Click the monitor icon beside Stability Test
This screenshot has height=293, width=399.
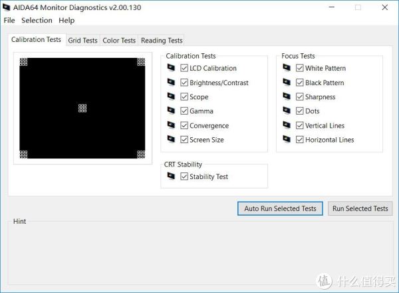click(171, 176)
